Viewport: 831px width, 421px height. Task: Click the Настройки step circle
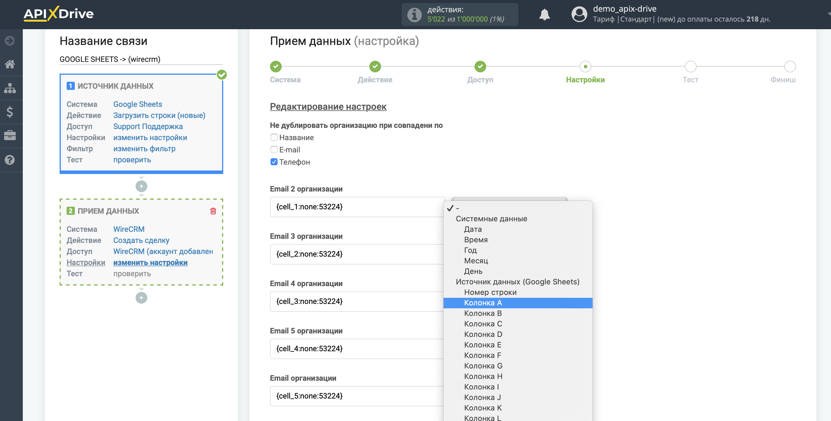point(585,66)
